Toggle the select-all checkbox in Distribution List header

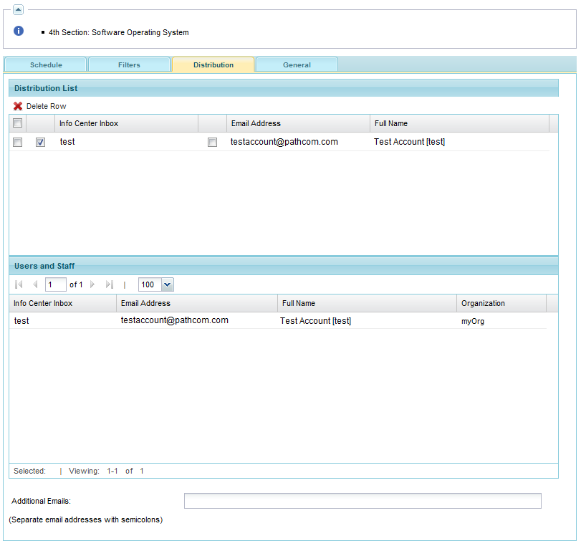point(18,123)
